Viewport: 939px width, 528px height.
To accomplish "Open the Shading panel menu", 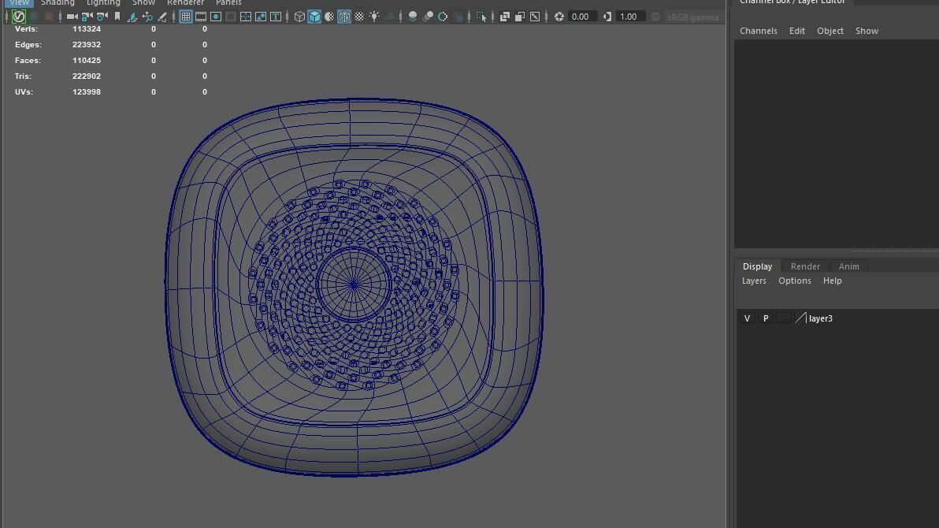I will point(58,3).
